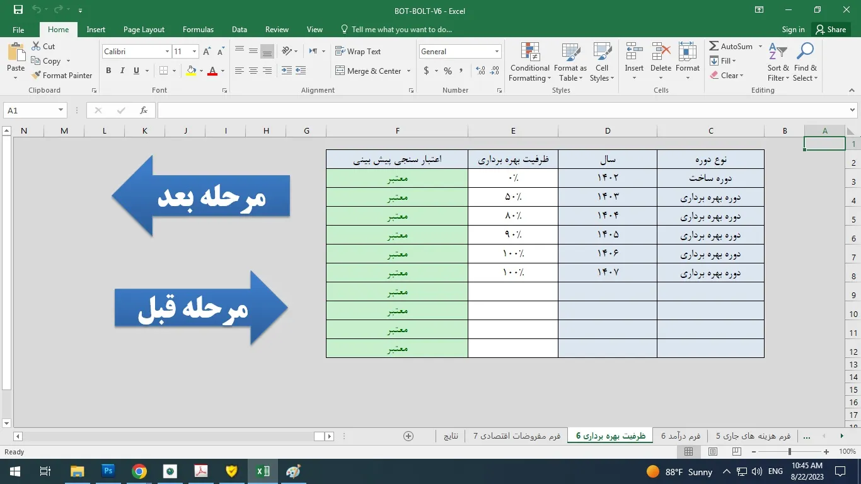The height and width of the screenshot is (484, 861).
Task: Expand the font name Calibri dropdown
Action: click(167, 52)
